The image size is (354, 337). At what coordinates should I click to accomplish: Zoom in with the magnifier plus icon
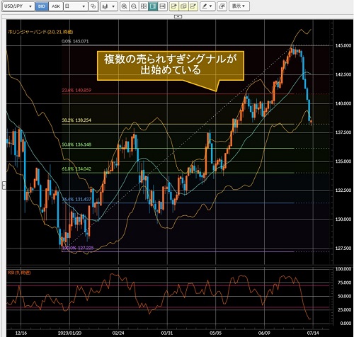click(x=124, y=6)
